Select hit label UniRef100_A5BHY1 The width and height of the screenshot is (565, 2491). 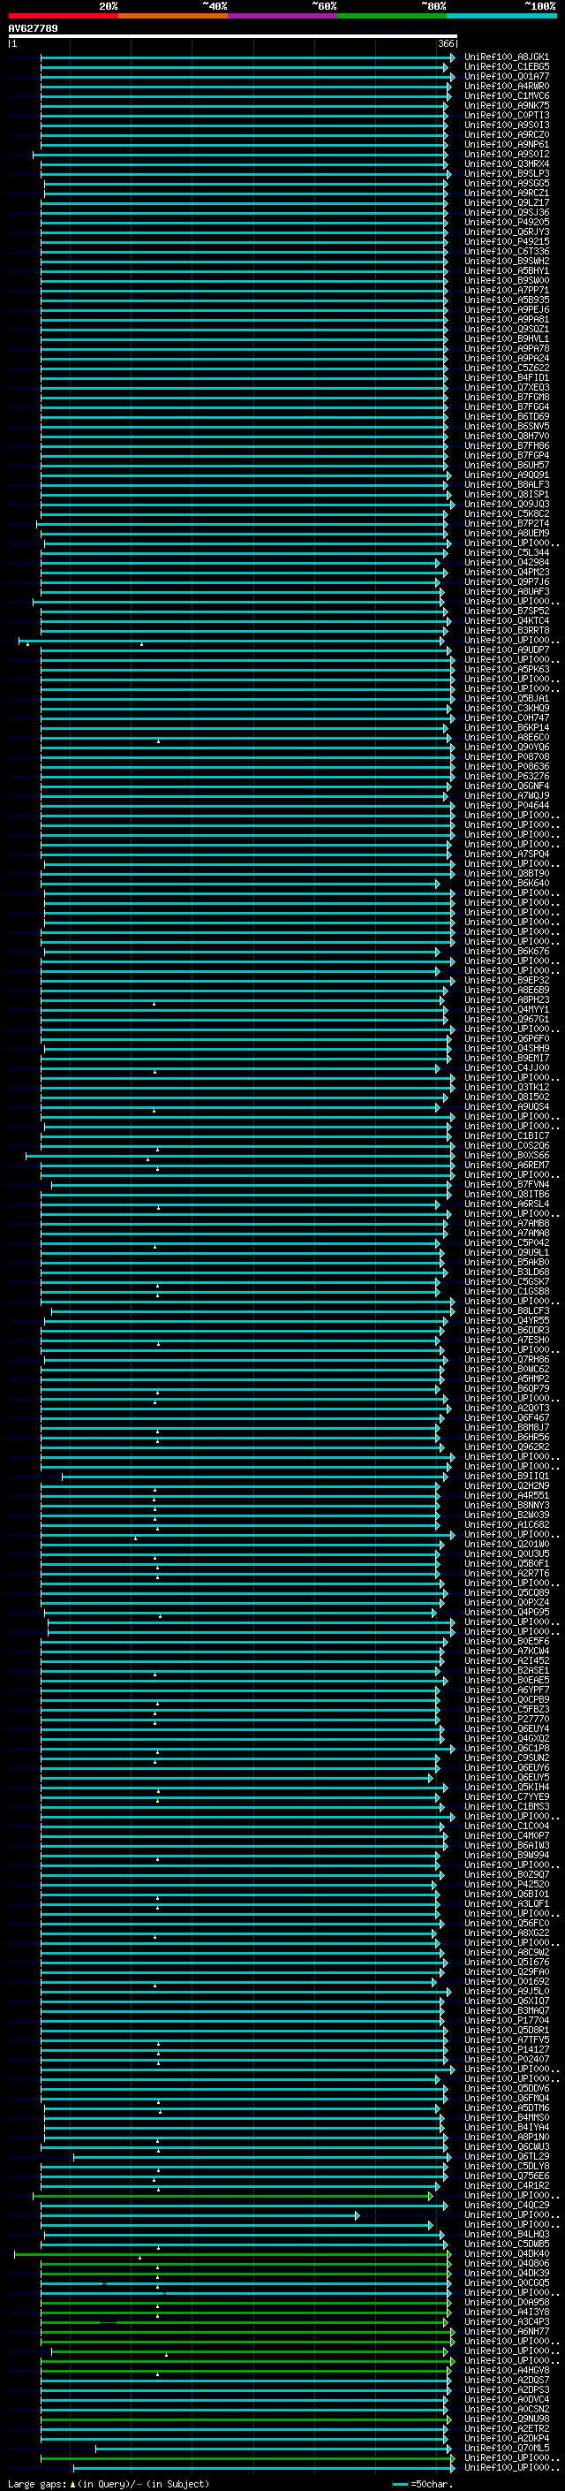(x=507, y=270)
